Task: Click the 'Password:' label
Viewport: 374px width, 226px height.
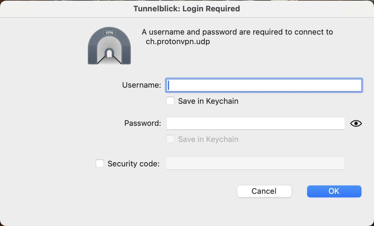Action: pyautogui.click(x=143, y=123)
